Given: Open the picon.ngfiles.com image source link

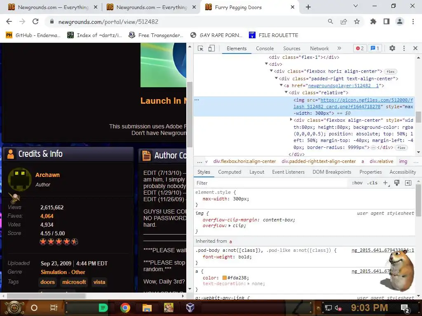Looking at the screenshot, I should coord(353,103).
